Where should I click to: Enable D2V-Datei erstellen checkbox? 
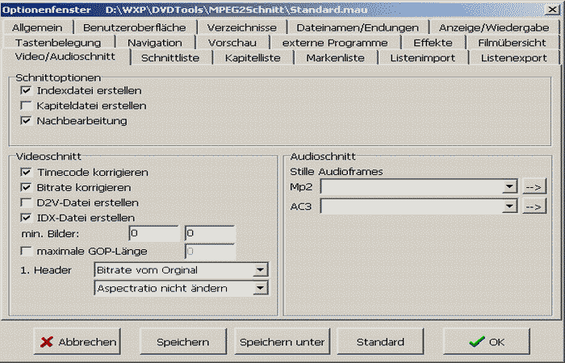pyautogui.click(x=27, y=202)
